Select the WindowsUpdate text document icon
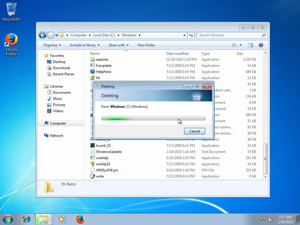 92,152
